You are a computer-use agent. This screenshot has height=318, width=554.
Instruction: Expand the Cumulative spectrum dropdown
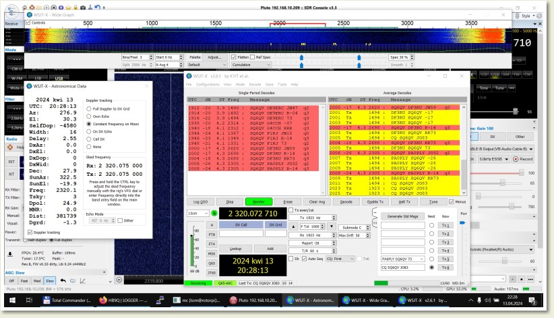click(x=255, y=65)
